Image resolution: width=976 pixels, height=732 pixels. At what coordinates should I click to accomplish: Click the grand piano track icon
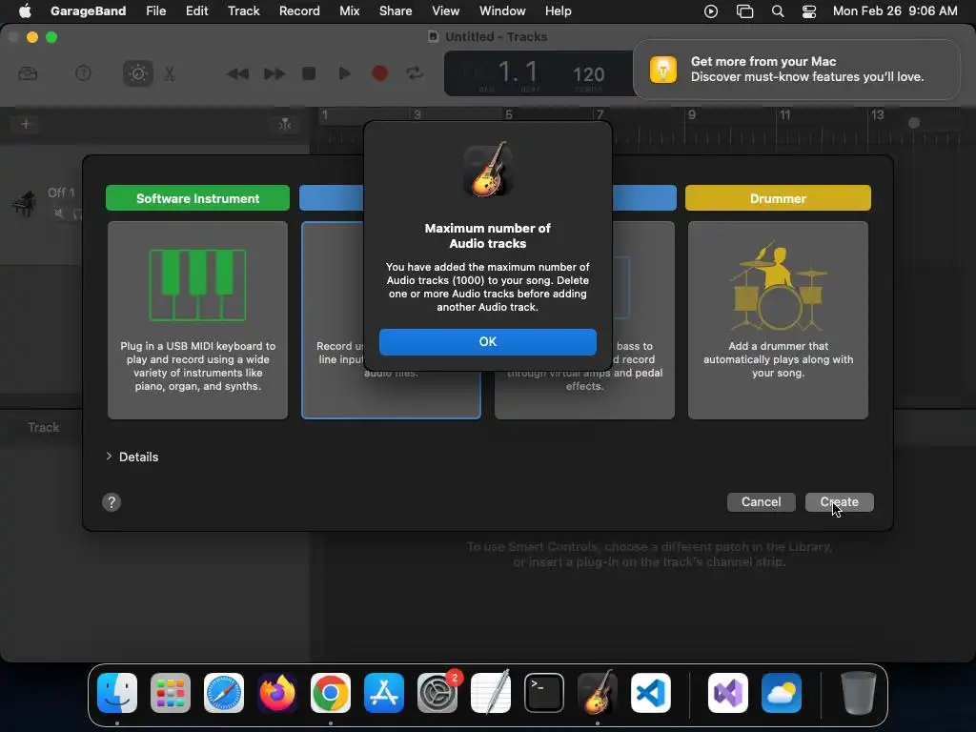pos(24,204)
